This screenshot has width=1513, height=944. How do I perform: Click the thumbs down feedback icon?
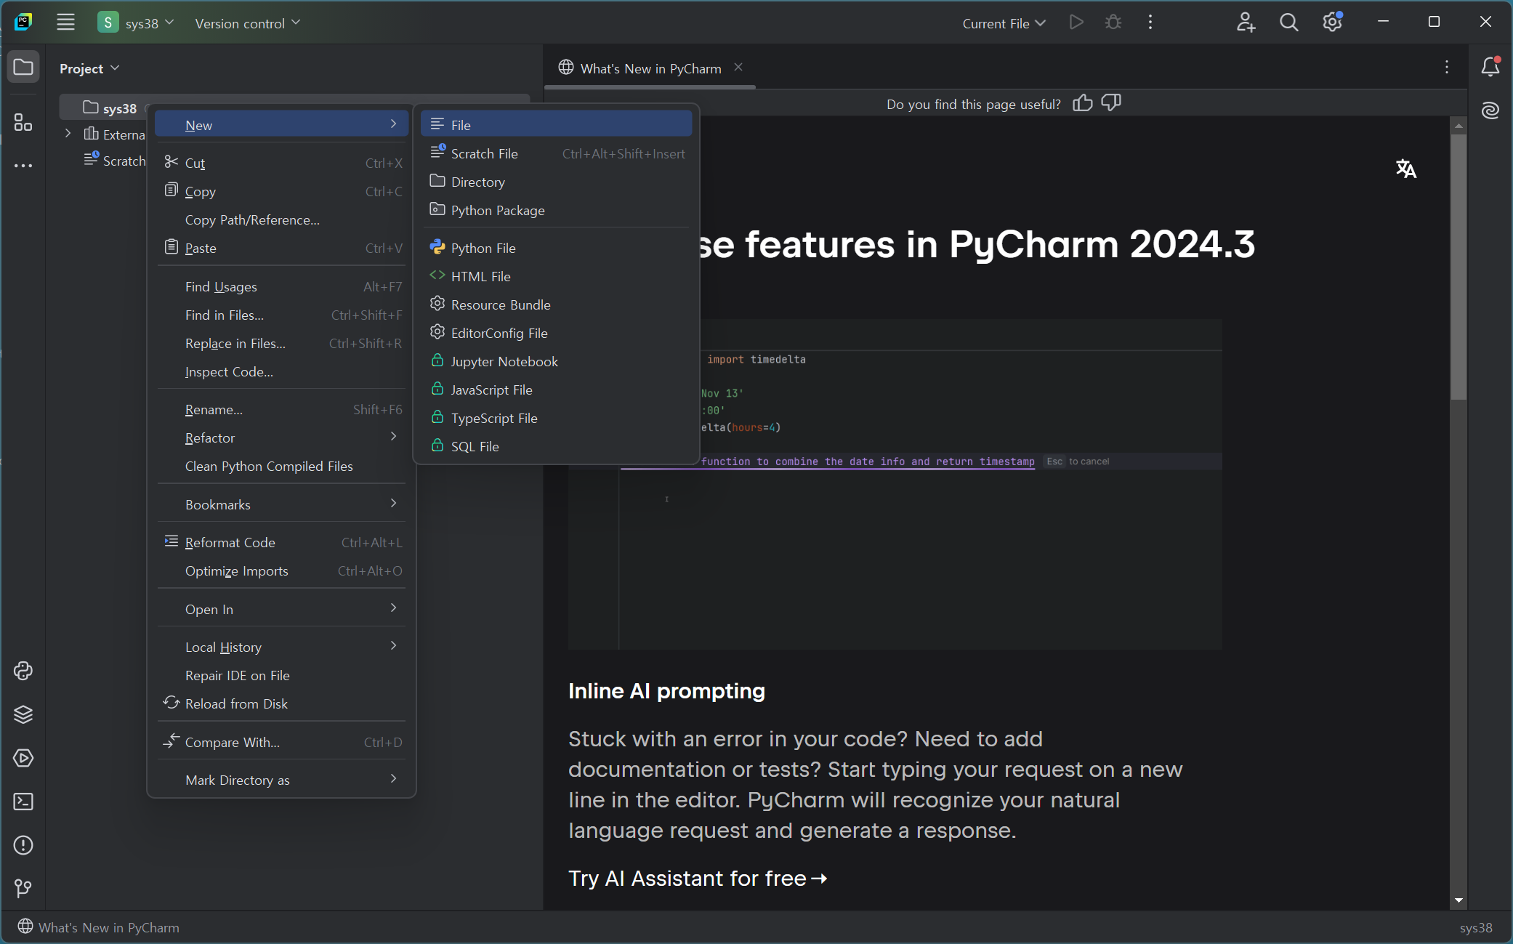[1111, 103]
